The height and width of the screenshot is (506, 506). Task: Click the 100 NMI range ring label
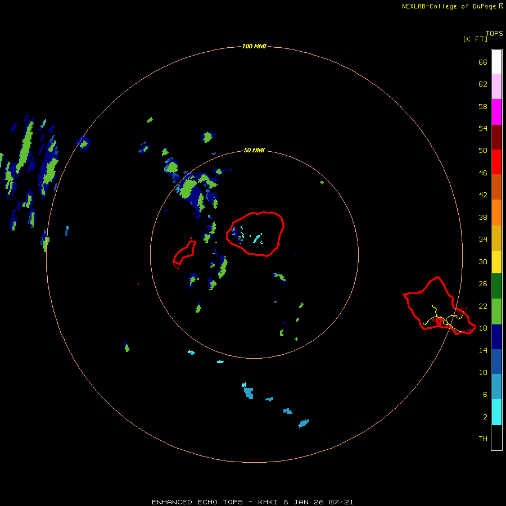(x=254, y=46)
